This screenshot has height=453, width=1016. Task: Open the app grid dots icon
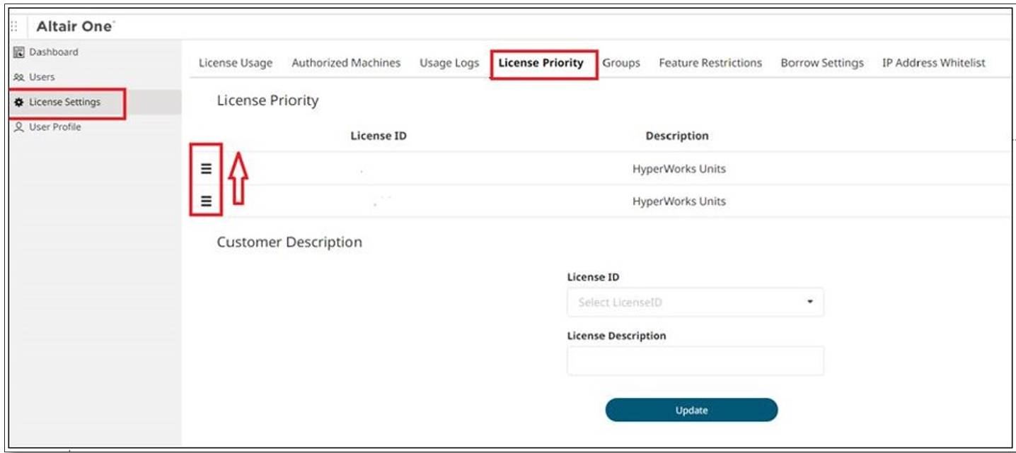[x=14, y=26]
